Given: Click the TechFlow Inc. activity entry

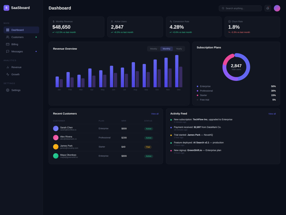Looking at the screenshot, I should (x=223, y=120).
